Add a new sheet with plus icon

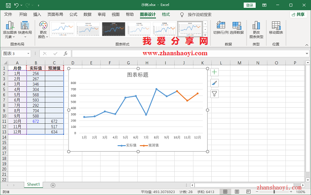(53, 185)
